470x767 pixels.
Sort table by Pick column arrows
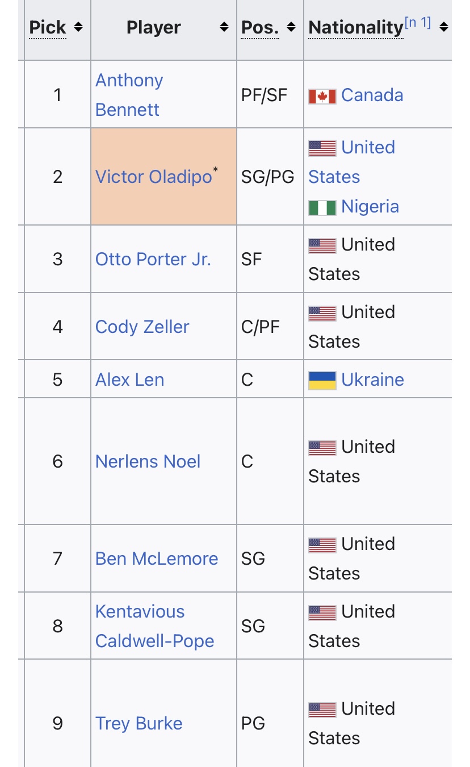coord(78,27)
